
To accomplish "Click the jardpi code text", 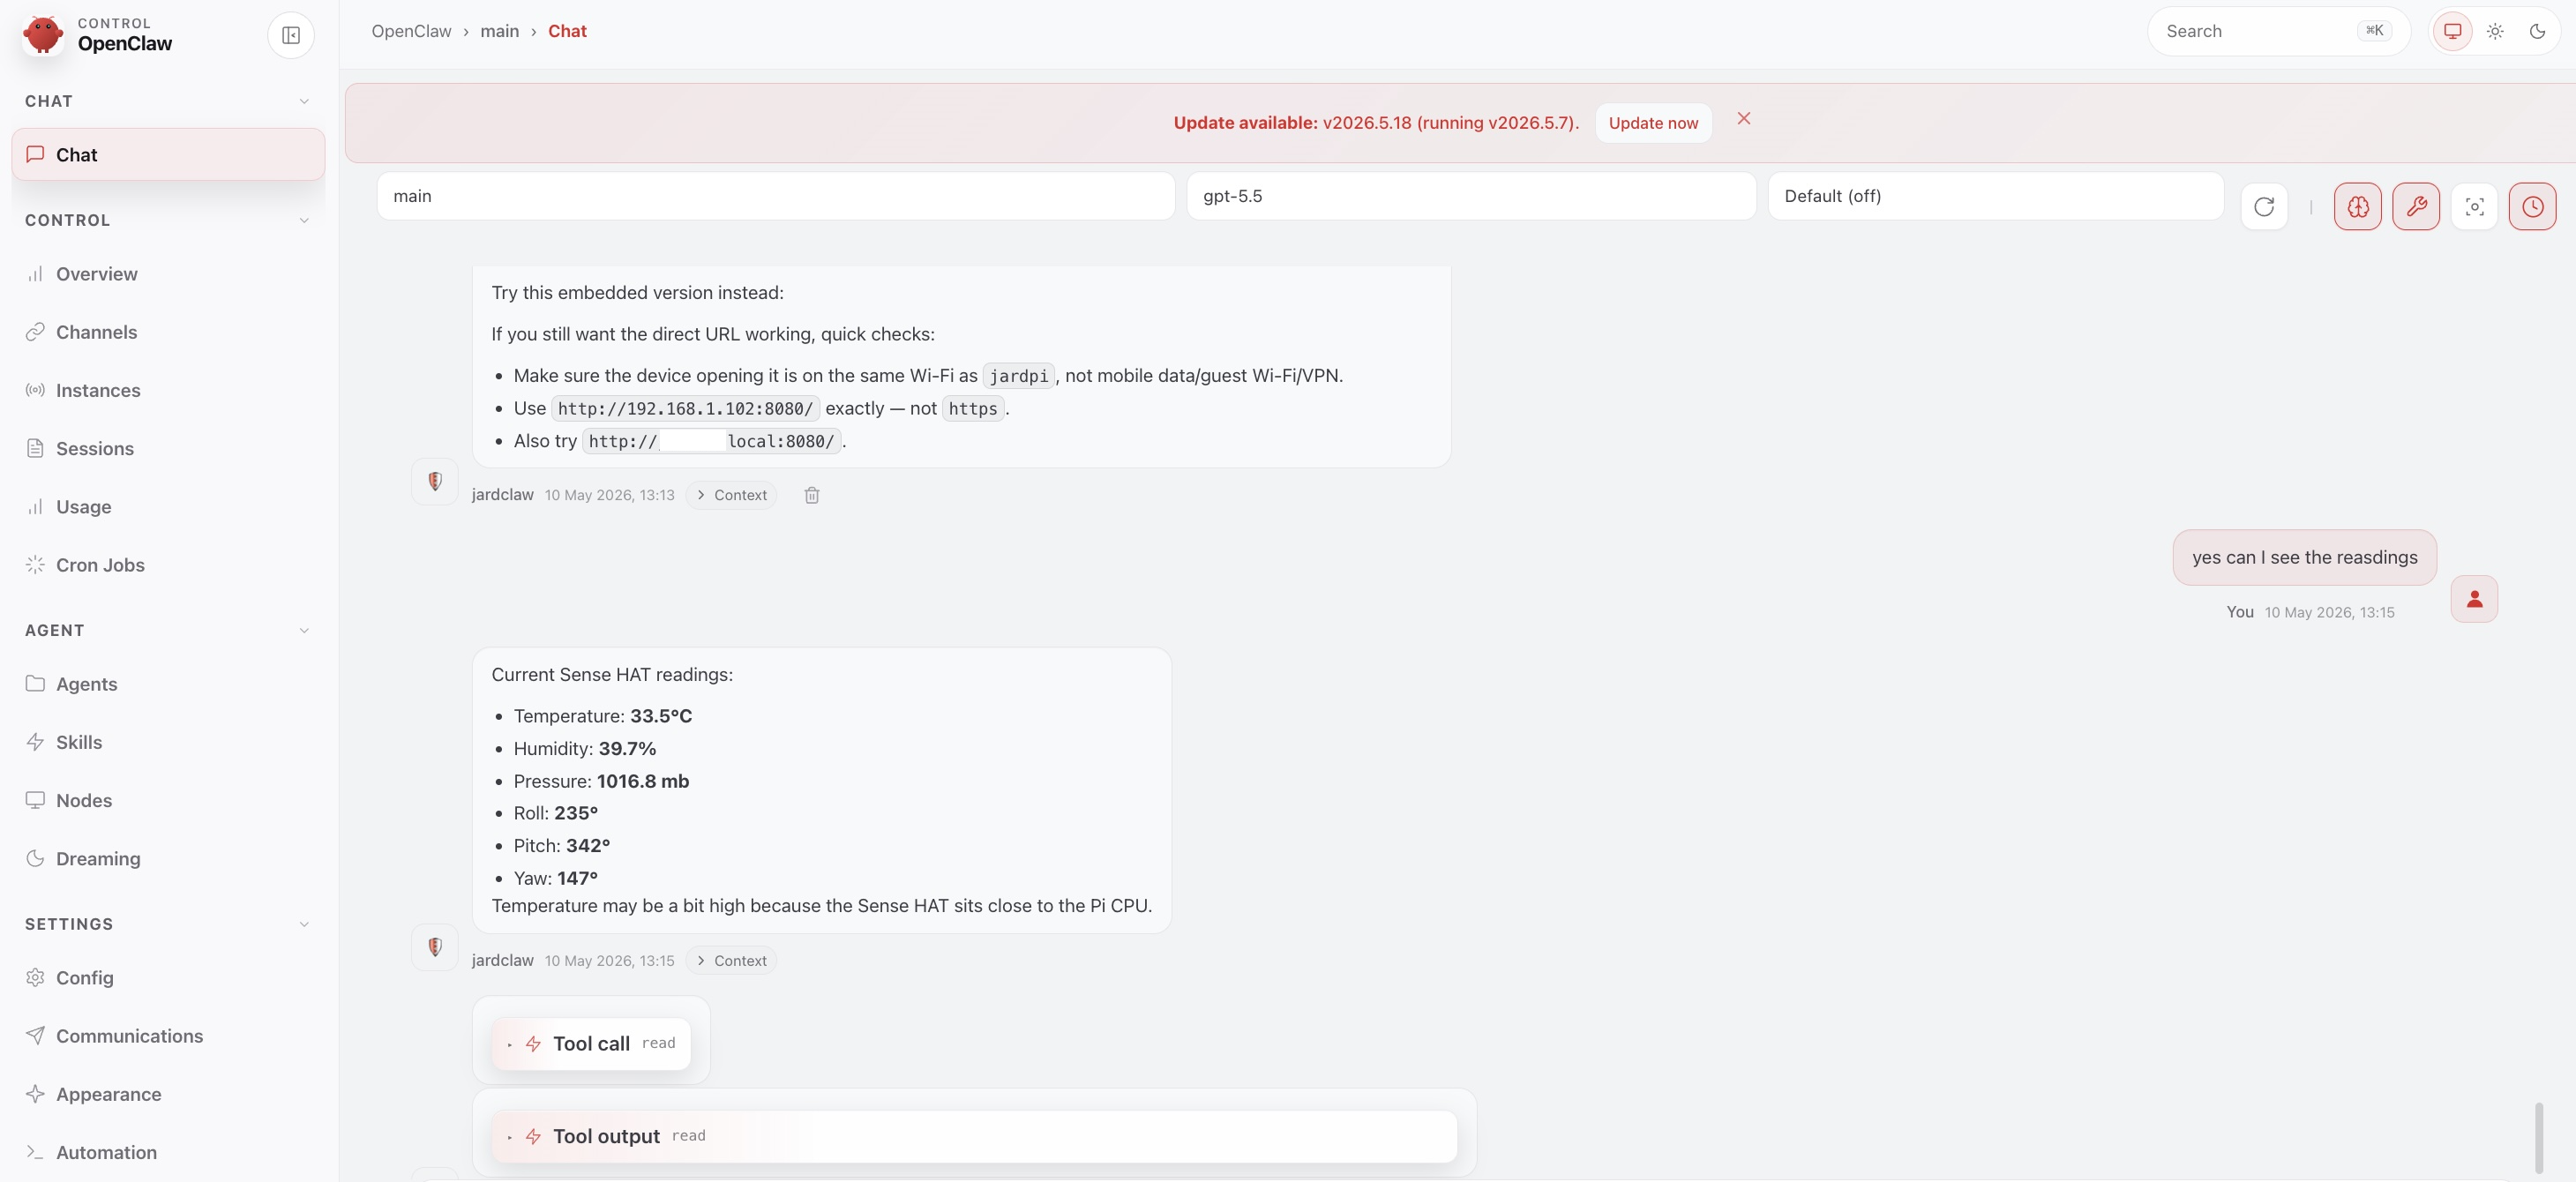I will pyautogui.click(x=1018, y=376).
